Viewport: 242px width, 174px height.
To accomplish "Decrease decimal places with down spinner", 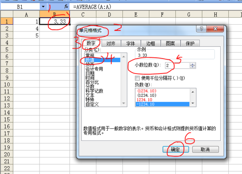I will click(192, 67).
